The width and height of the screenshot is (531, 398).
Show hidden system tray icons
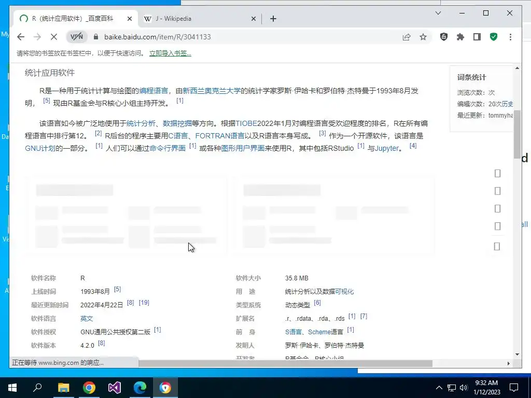pos(439,388)
